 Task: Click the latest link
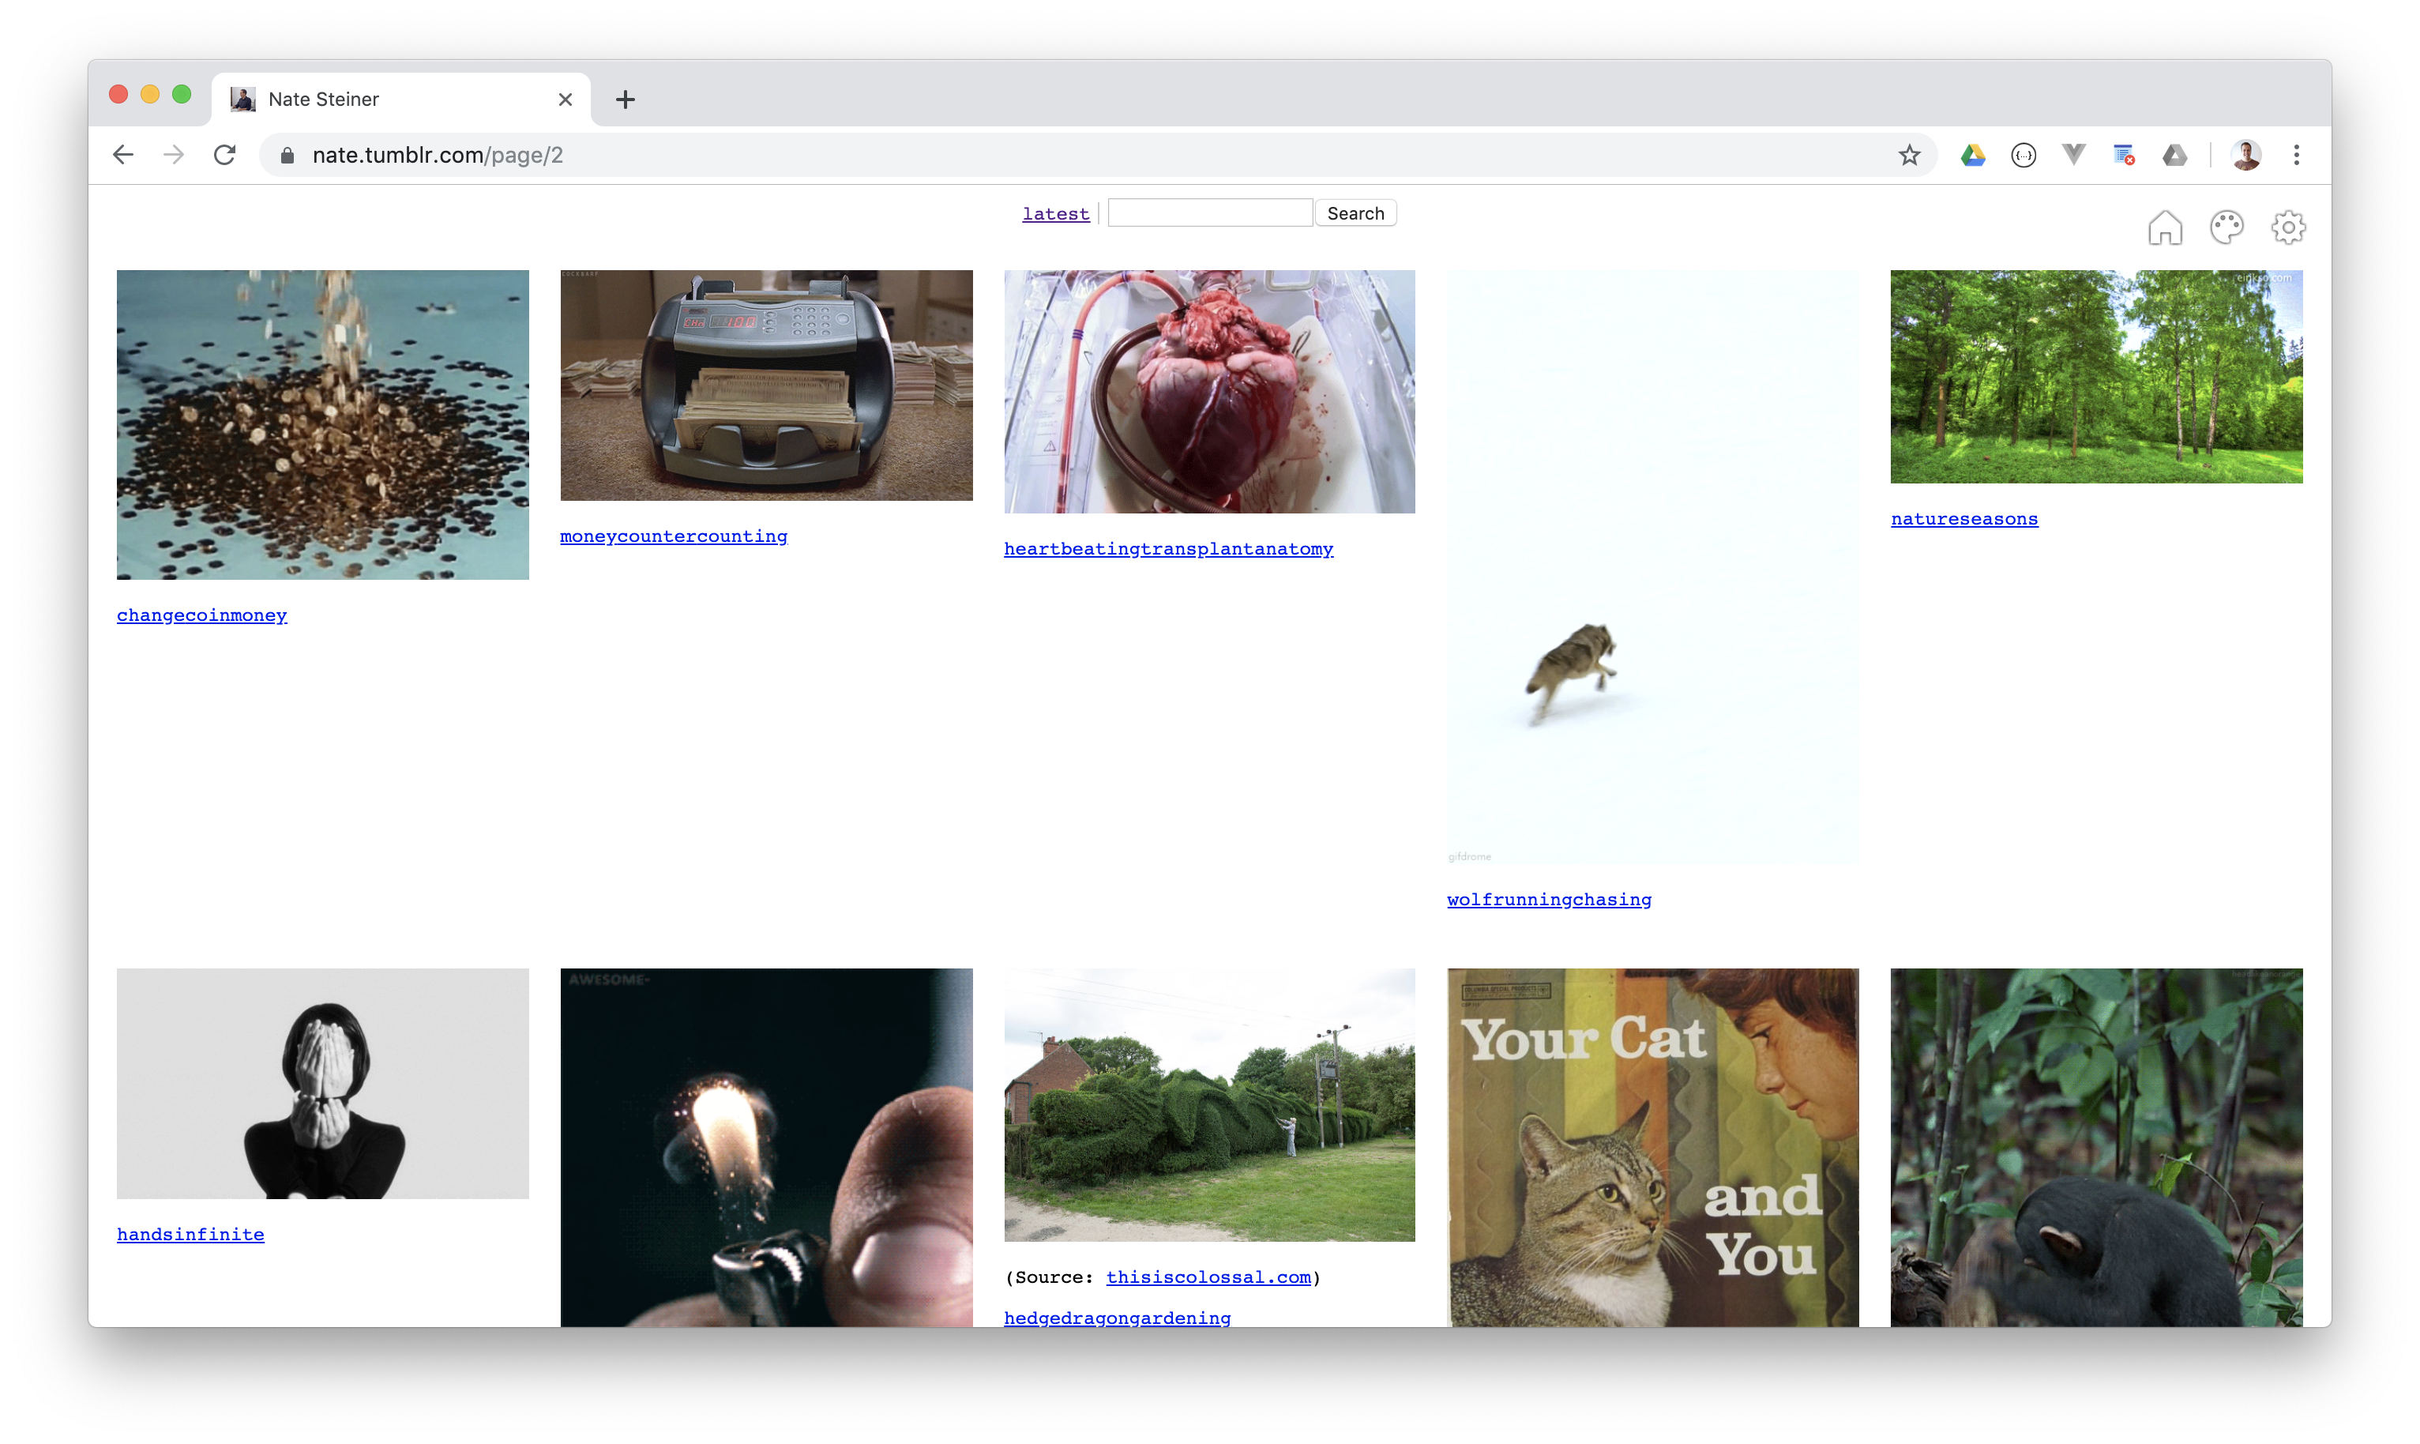pyautogui.click(x=1055, y=214)
